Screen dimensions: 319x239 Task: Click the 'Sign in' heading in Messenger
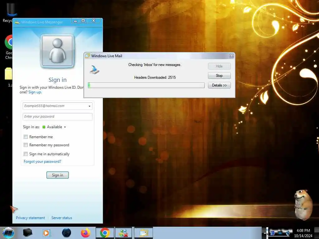click(x=58, y=80)
